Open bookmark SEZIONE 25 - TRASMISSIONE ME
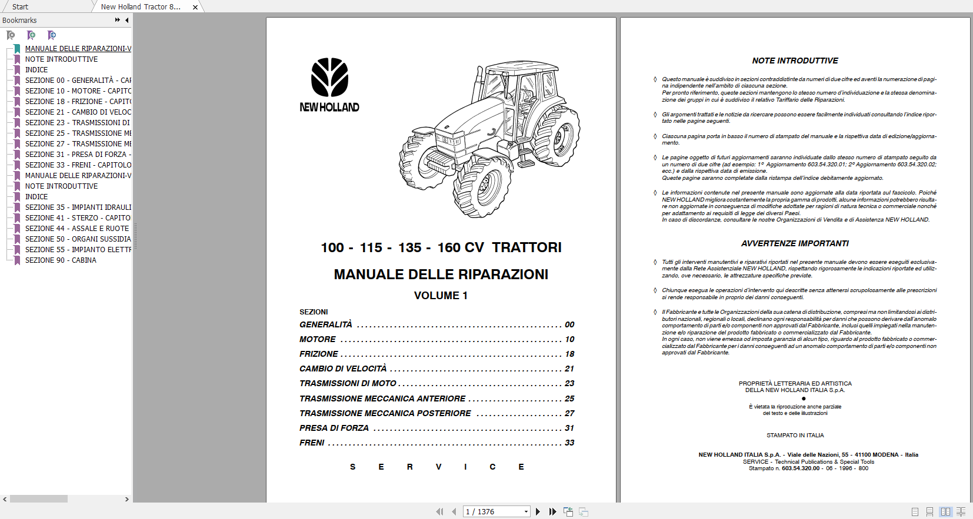Viewport: 973px width, 519px height. click(x=78, y=133)
